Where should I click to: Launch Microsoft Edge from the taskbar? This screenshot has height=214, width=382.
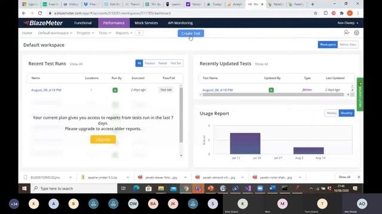tap(136, 188)
